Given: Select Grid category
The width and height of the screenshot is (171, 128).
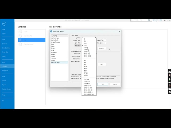Looking at the screenshot, I should (59, 50).
